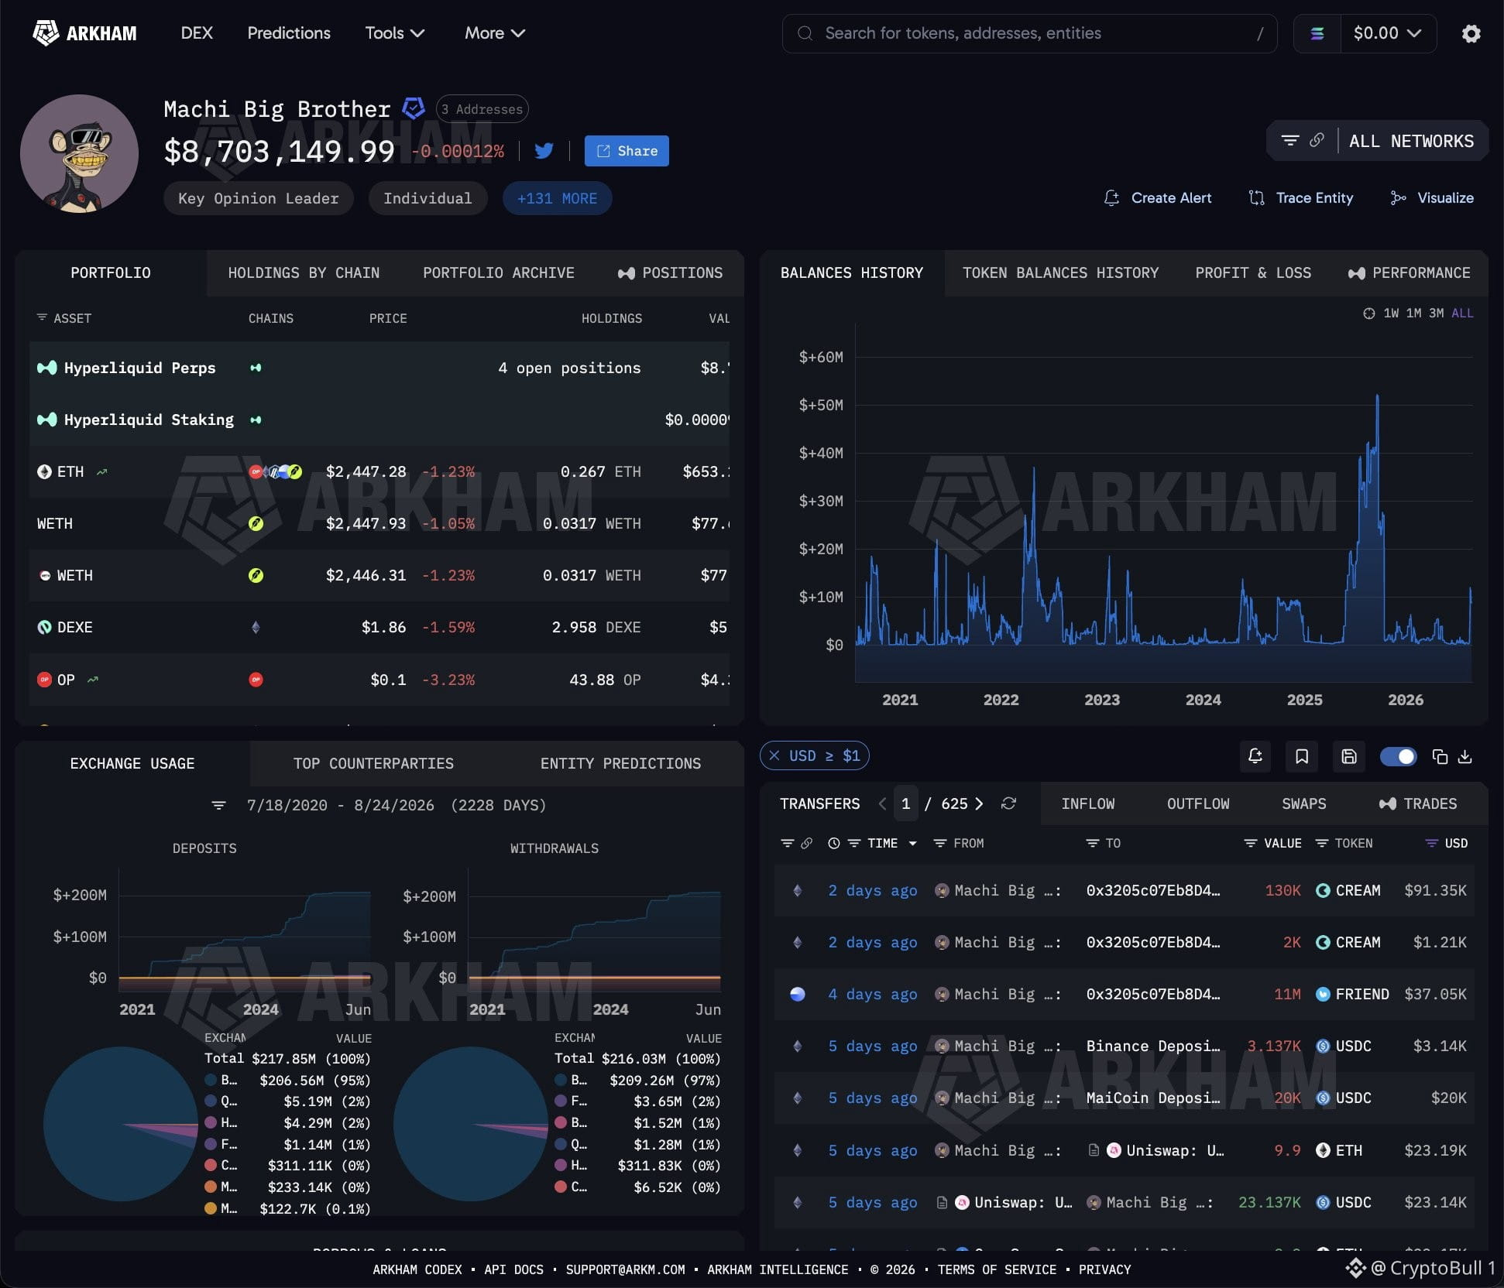
Task: Click the save (floppy disk) icon above transfers
Action: (x=1349, y=756)
